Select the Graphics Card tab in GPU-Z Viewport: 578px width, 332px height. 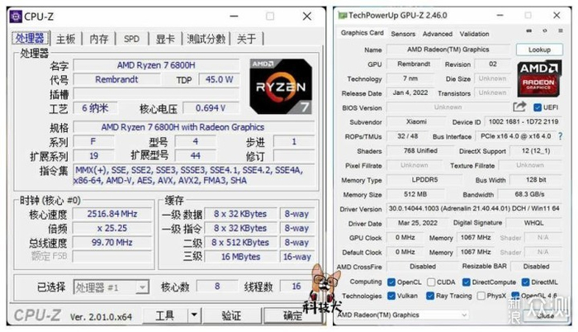point(362,33)
